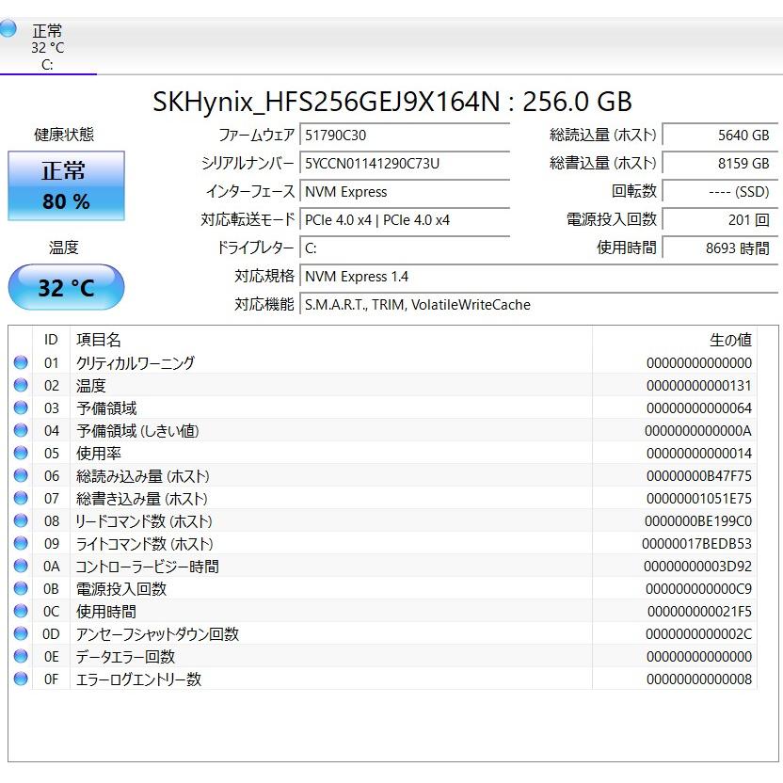Click the serial number field 5YCCN01141290C73U

405,164
